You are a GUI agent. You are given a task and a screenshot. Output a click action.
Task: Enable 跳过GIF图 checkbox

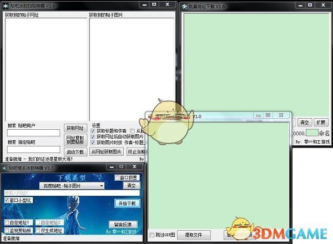coord(152,235)
